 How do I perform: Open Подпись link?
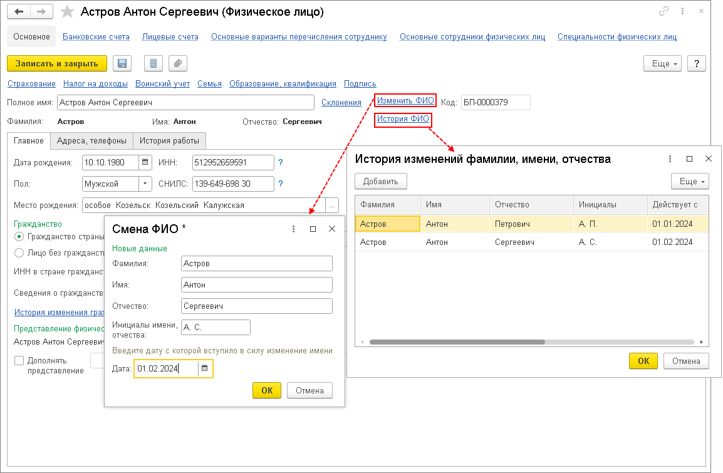[360, 83]
